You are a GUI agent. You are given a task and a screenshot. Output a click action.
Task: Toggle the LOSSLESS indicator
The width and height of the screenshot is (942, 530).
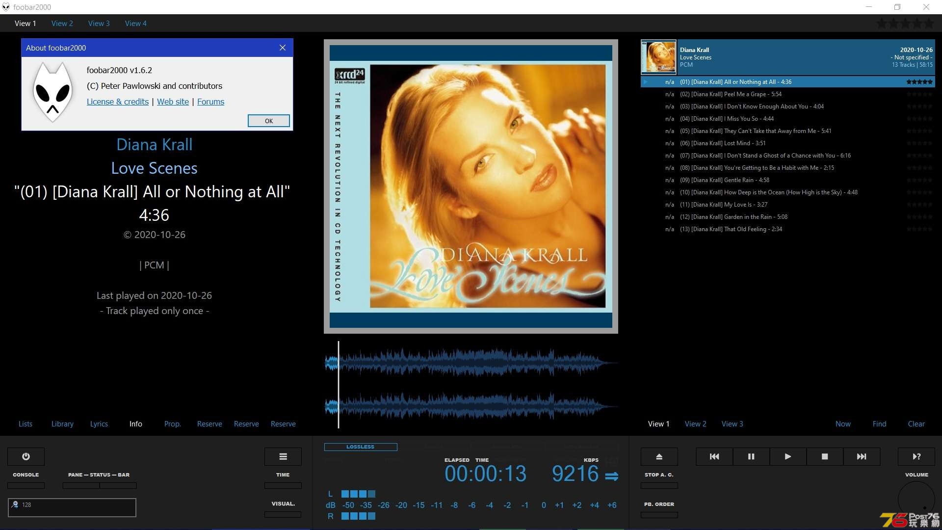pyautogui.click(x=361, y=447)
